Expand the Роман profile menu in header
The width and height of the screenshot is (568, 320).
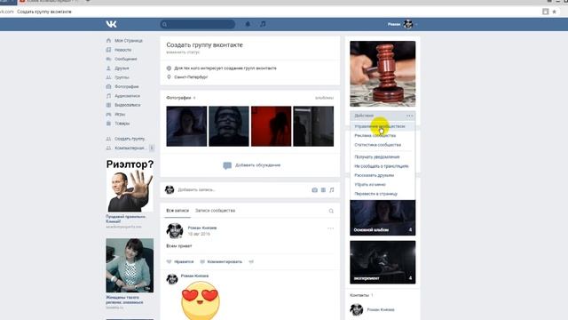(402, 24)
